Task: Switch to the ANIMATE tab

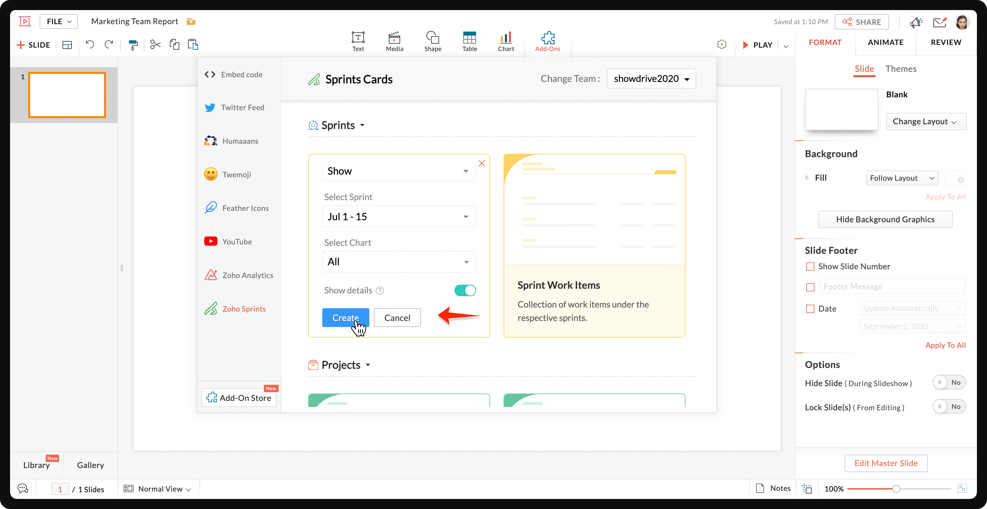Action: 885,42
